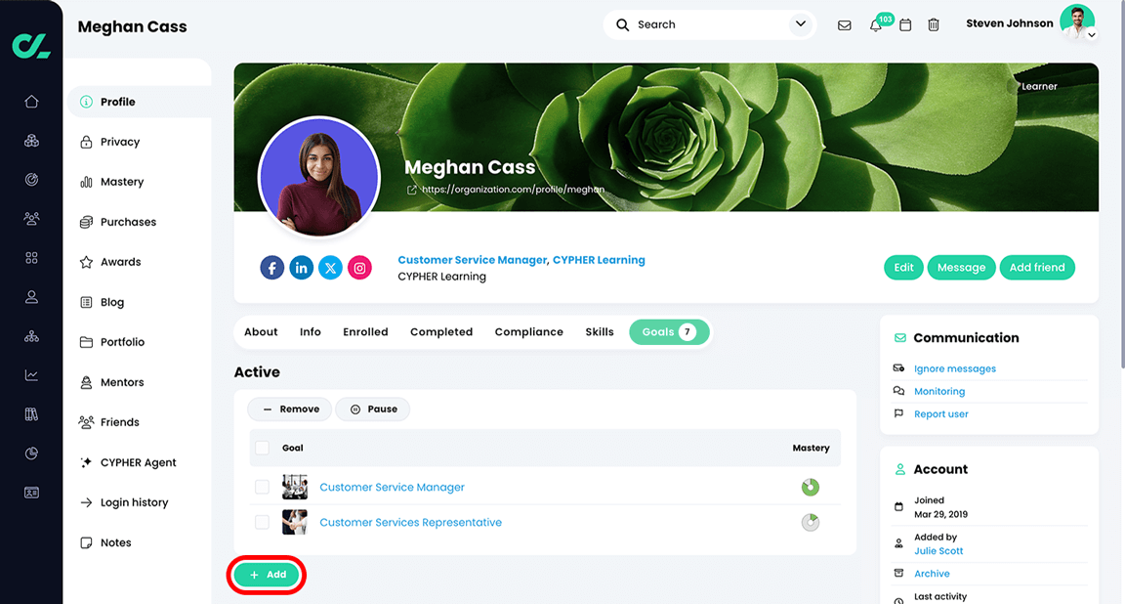Screen dimensions: 1125x604
Task: Click the analytics chart icon in the sidebar
Action: [x=31, y=374]
